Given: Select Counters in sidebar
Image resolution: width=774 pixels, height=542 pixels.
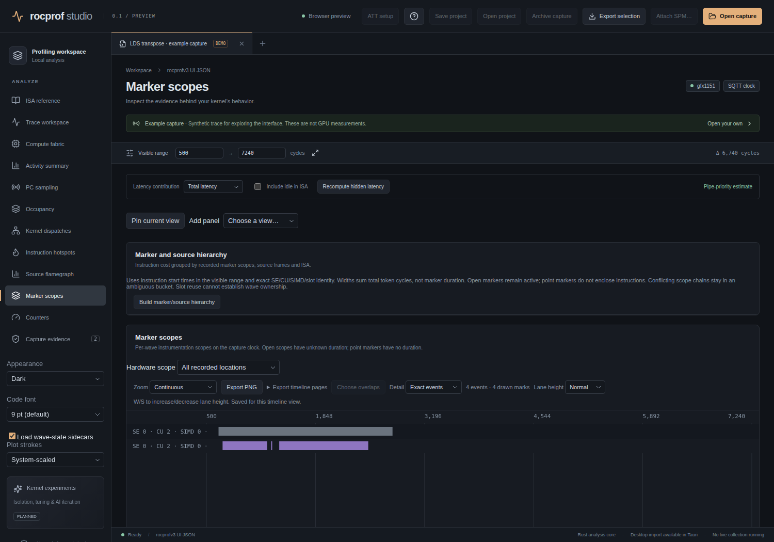Looking at the screenshot, I should pos(55,317).
